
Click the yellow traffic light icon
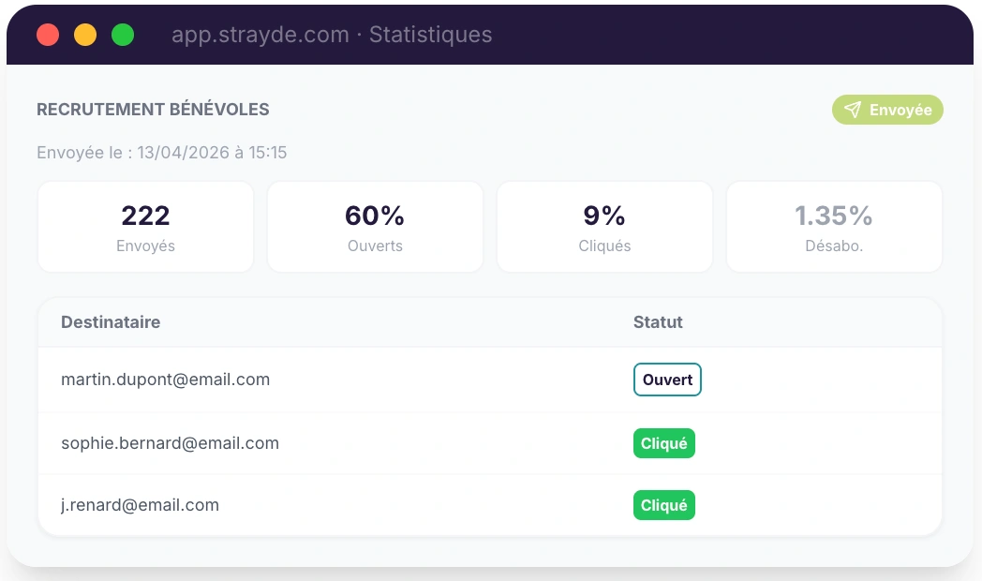(84, 35)
